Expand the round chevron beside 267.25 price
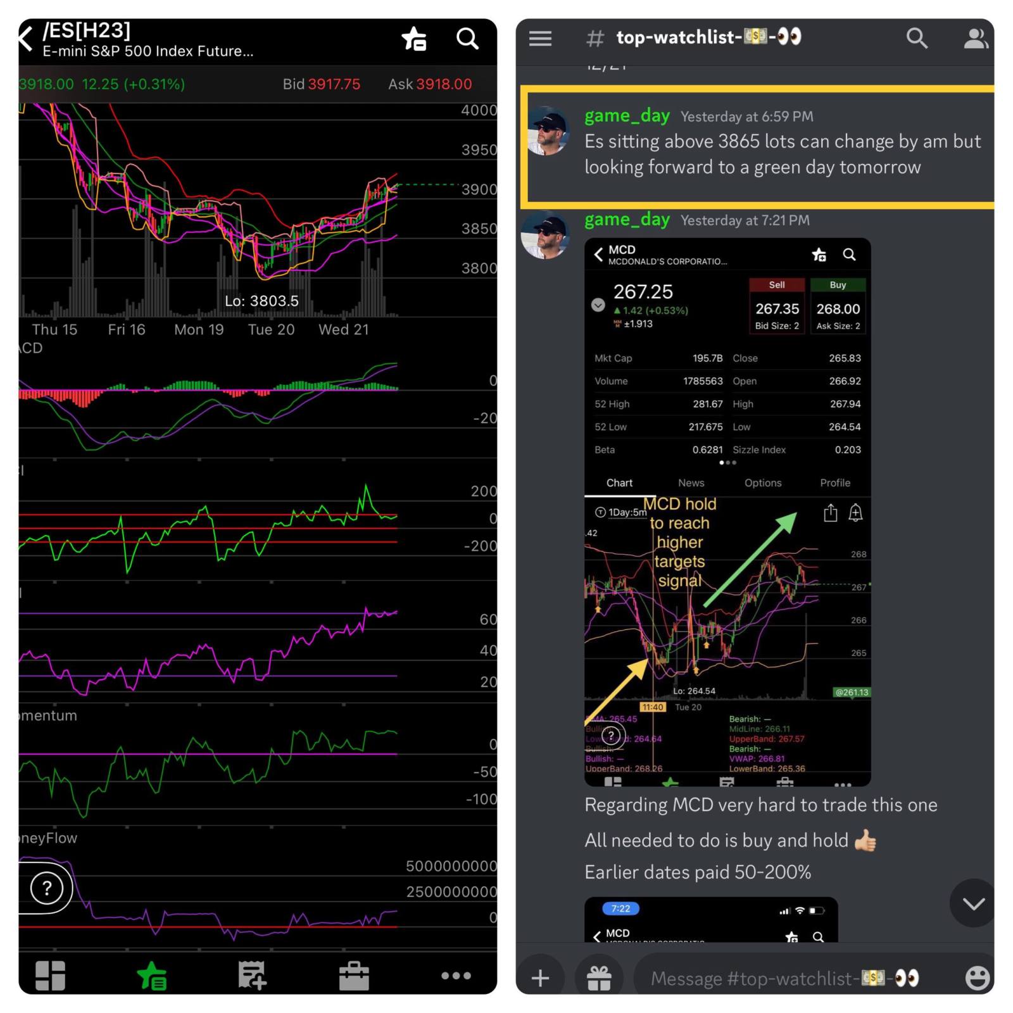The image size is (1013, 1013). 598,305
